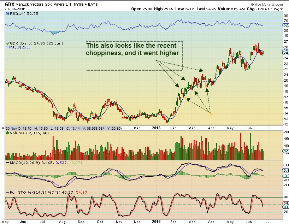Image resolution: width=289 pixels, height=224 pixels.
Task: Click the NYSE + BATS exchange label
Action: coord(86,5)
